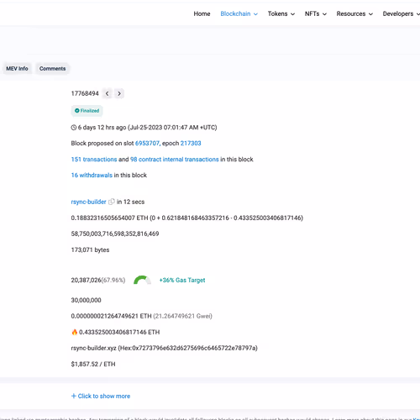The image size is (420, 420).
Task: Click the gas usage gauge
Action: [142, 280]
